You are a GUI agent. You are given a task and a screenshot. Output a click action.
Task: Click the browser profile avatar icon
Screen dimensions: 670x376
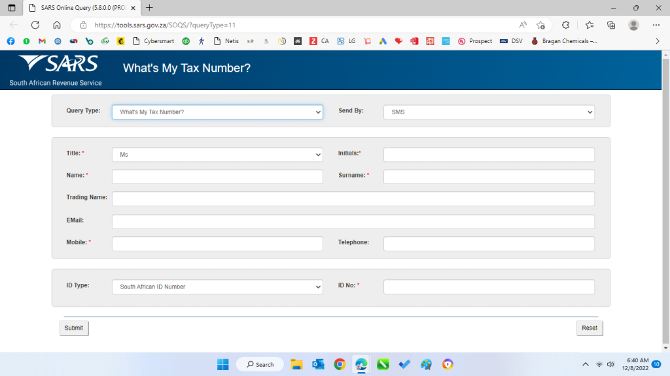tap(633, 25)
